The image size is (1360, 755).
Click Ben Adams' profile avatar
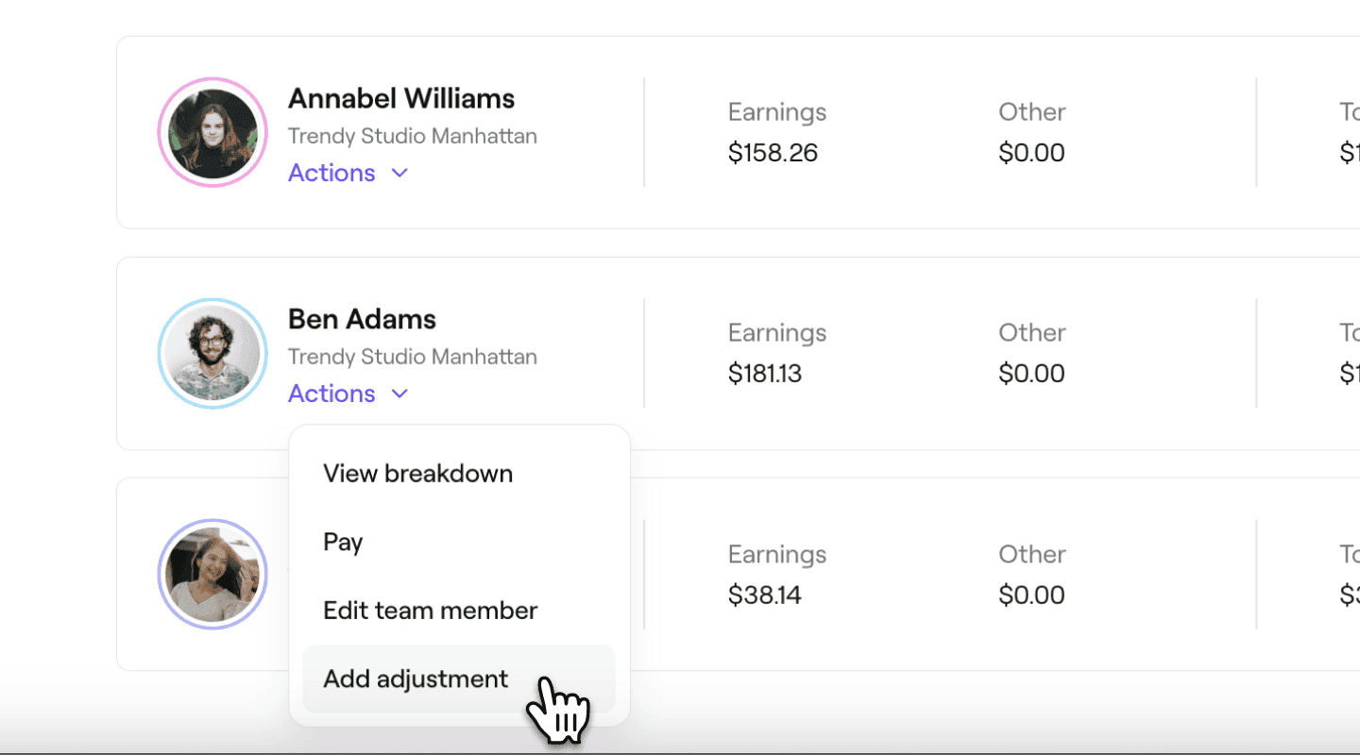click(x=212, y=354)
